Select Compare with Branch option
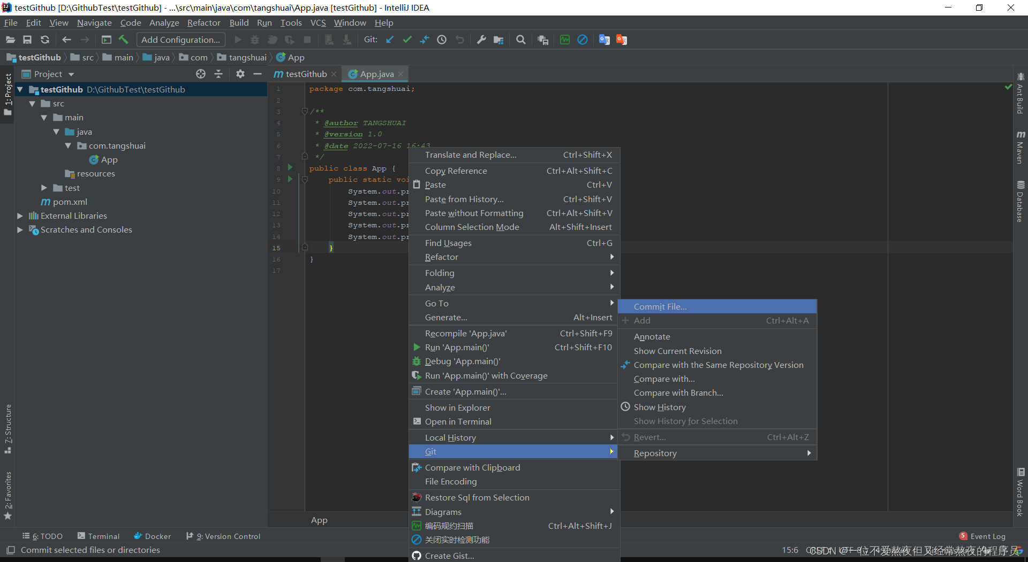Screen dimensions: 1028x562 coord(717,392)
